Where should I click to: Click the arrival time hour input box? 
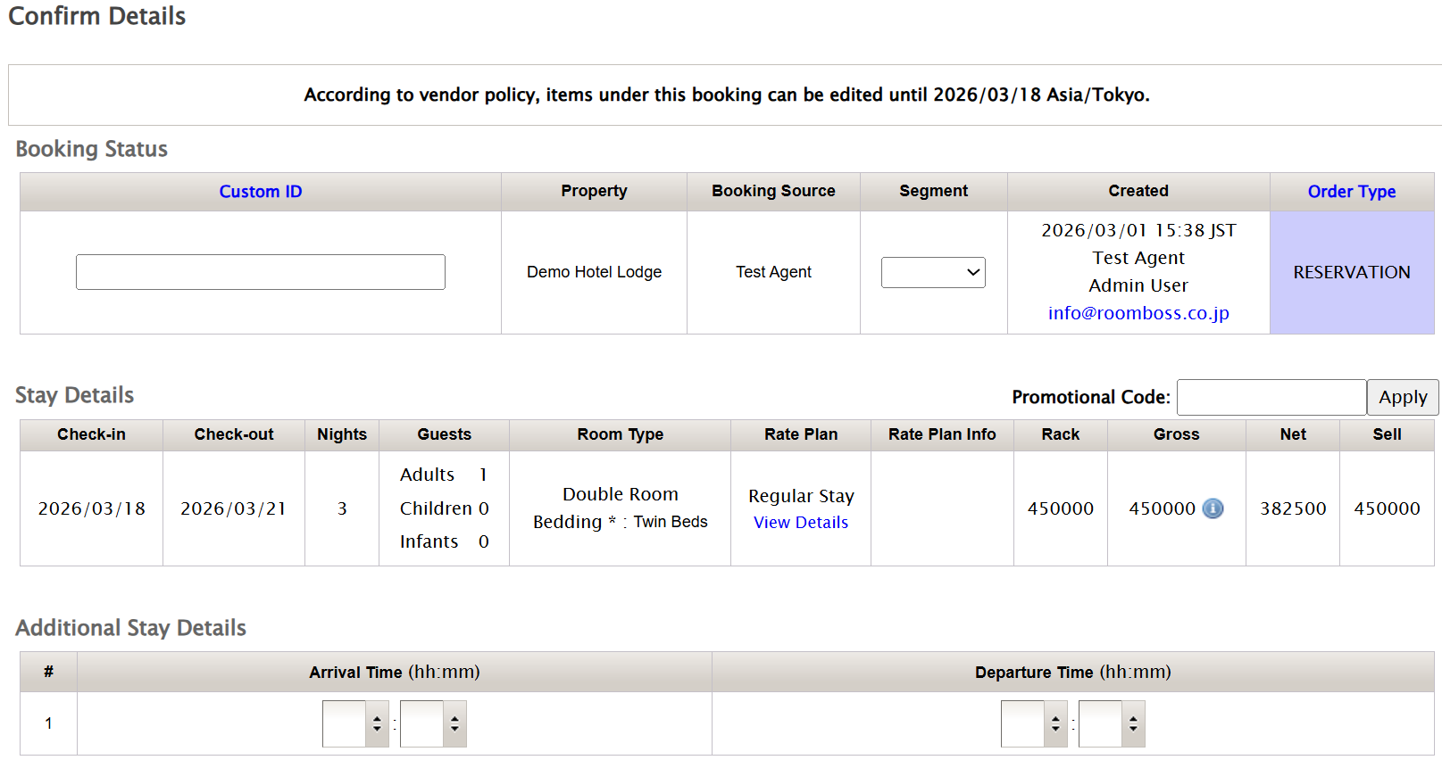tap(345, 723)
